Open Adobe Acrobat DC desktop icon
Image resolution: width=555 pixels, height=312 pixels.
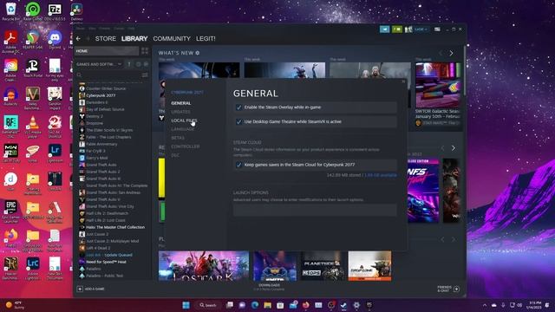point(10,40)
